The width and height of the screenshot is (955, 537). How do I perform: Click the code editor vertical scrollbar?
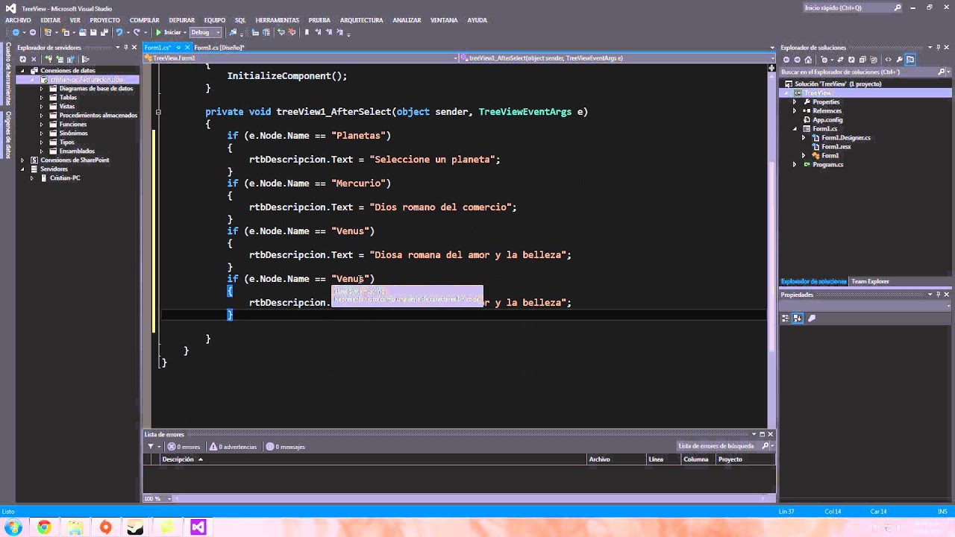pos(771,246)
